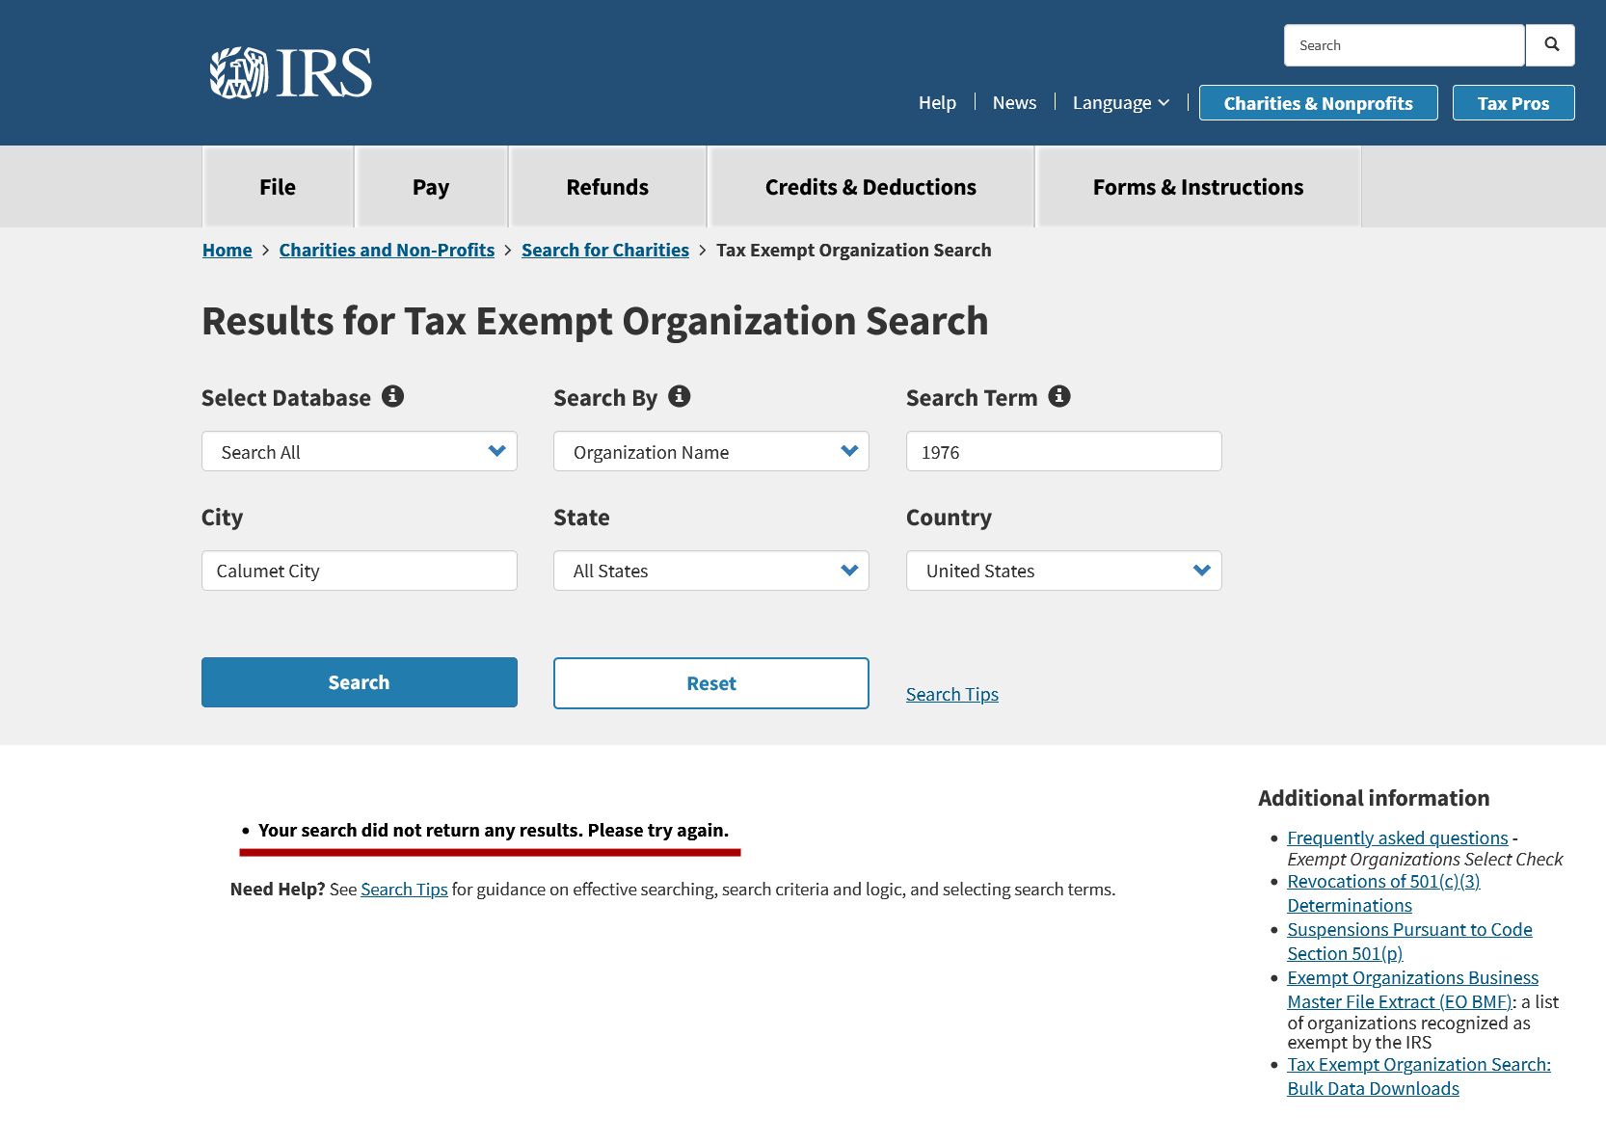
Task: Click the IRS logo
Action: (x=290, y=73)
